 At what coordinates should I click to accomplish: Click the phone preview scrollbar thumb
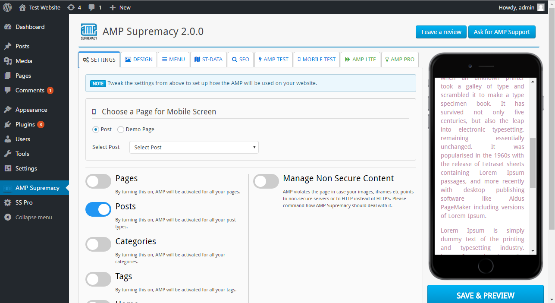point(533,163)
